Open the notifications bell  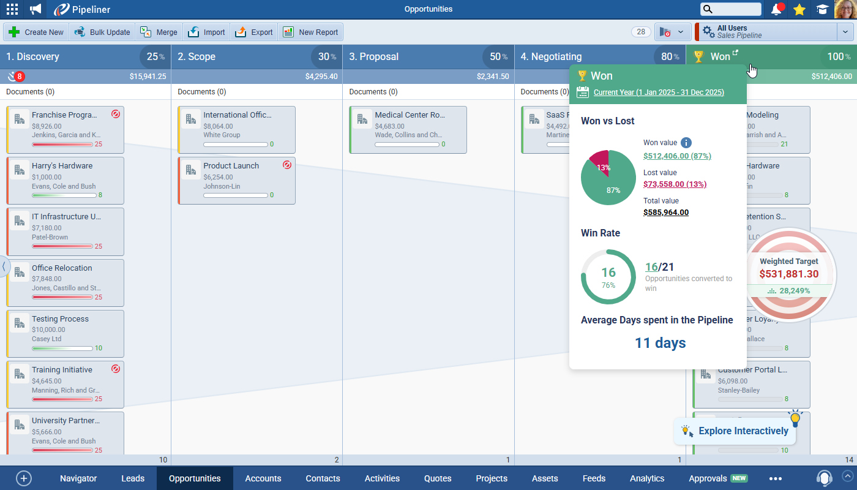(x=776, y=9)
